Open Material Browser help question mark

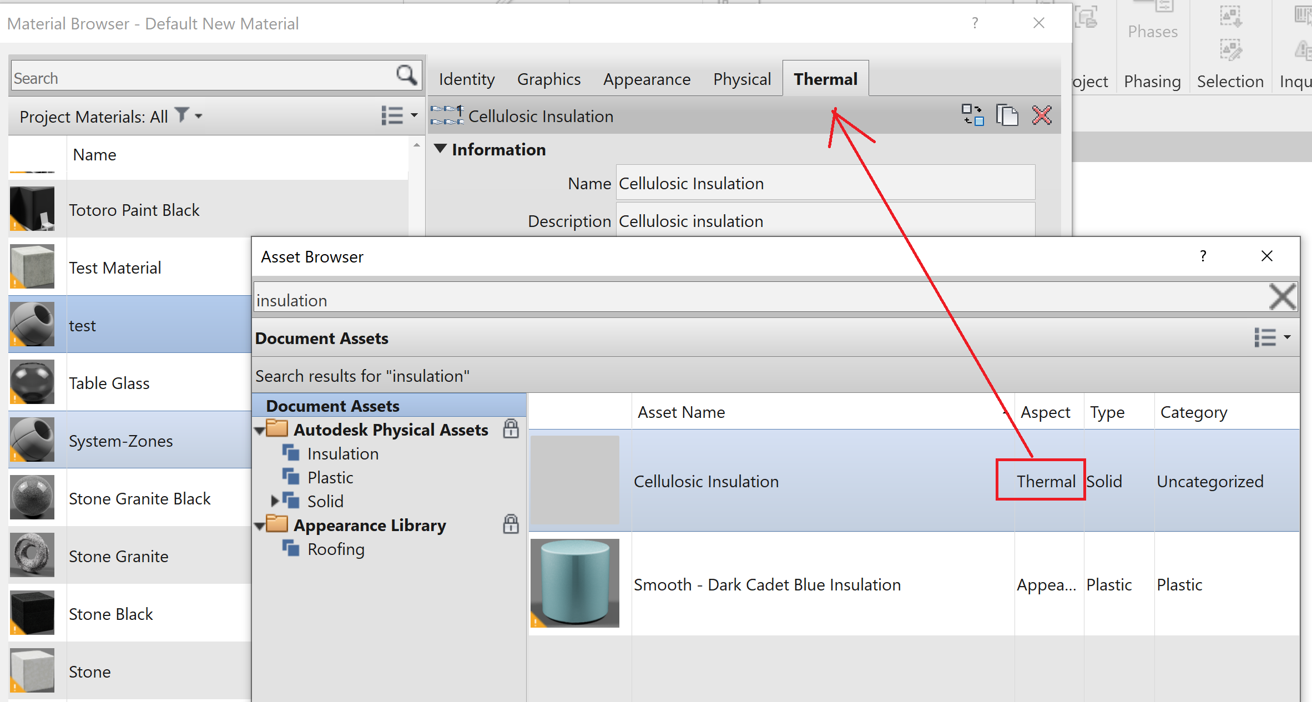click(975, 23)
